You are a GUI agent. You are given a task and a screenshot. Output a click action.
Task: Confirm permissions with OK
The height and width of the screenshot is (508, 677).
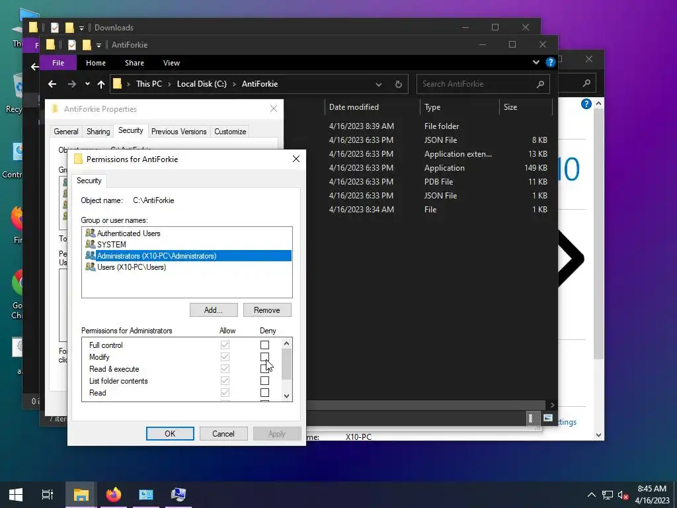click(x=170, y=433)
